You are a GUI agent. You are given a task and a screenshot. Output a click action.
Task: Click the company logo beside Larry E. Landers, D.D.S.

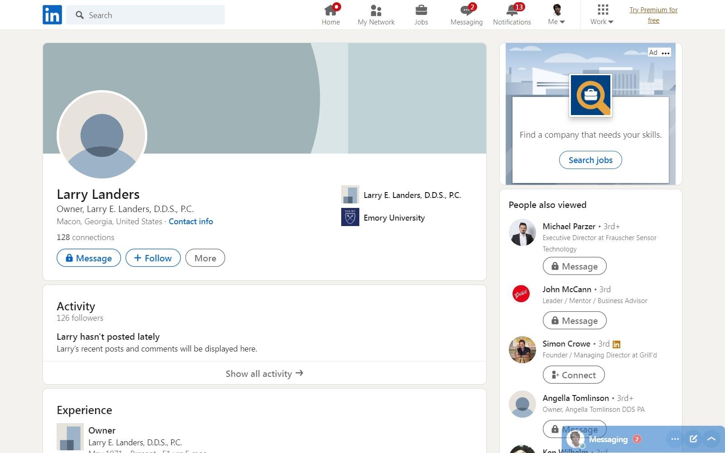click(x=350, y=194)
